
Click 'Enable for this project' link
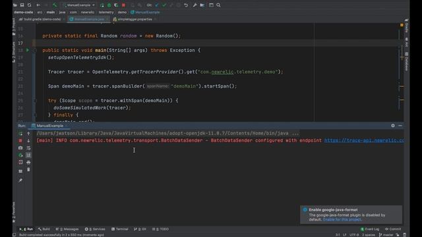[342, 219]
